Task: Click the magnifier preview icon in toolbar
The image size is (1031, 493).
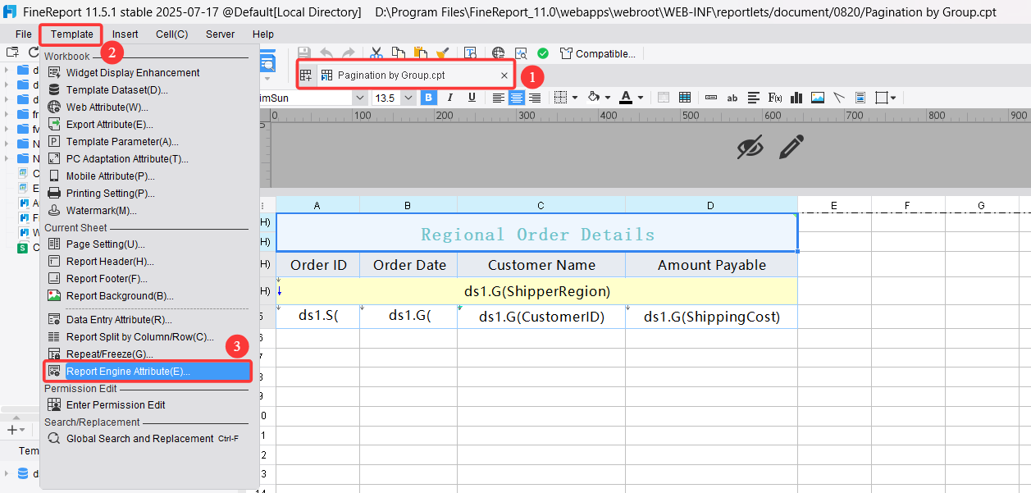Action: click(x=521, y=53)
